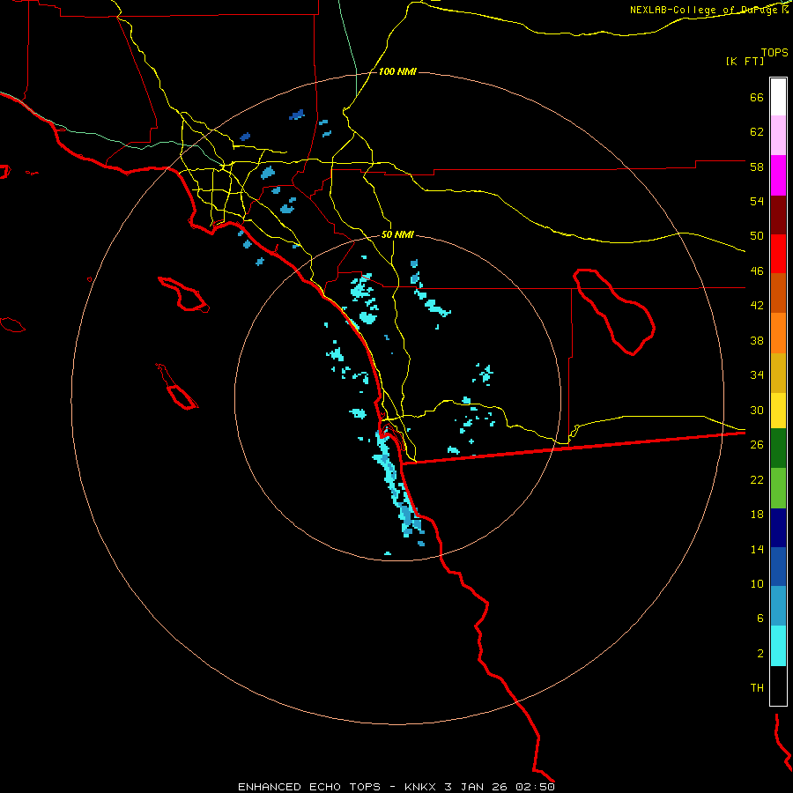793x793 pixels.
Task: Click the legend value 38
Action: click(757, 340)
